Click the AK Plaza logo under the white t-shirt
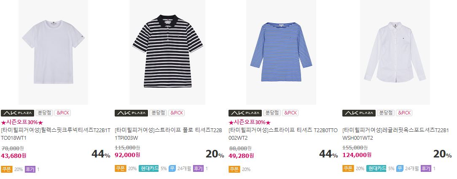The height and width of the screenshot is (179, 457). point(17,113)
